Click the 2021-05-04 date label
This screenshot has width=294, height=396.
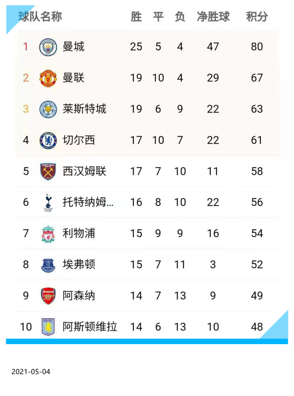point(31,372)
